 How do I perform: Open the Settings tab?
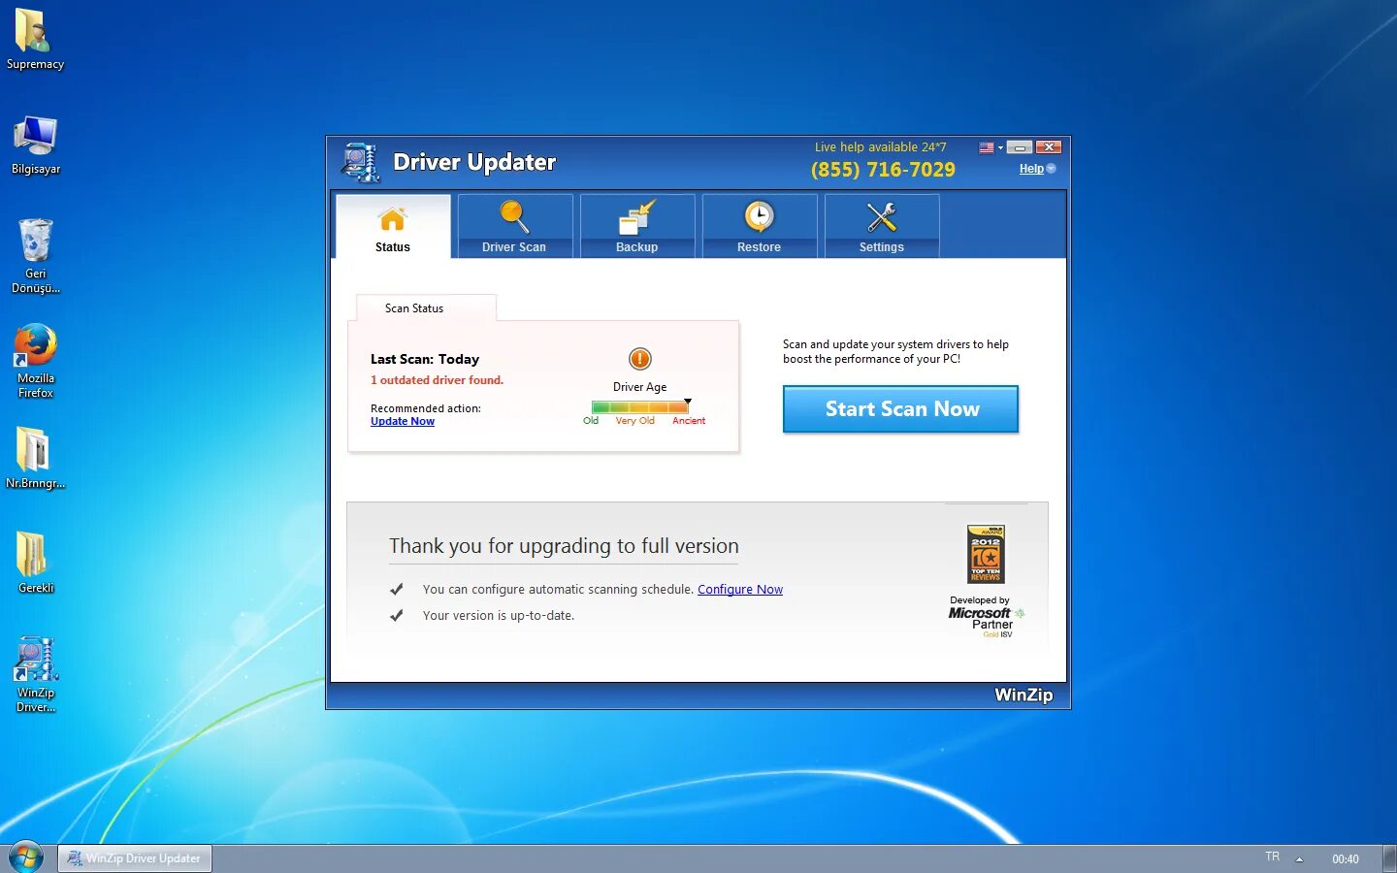point(881,226)
